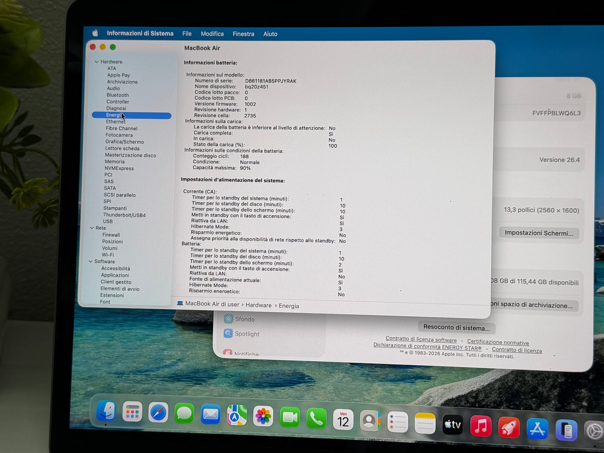Screen dimensions: 604x453
Task: Collapse the Software section
Action: [x=91, y=261]
